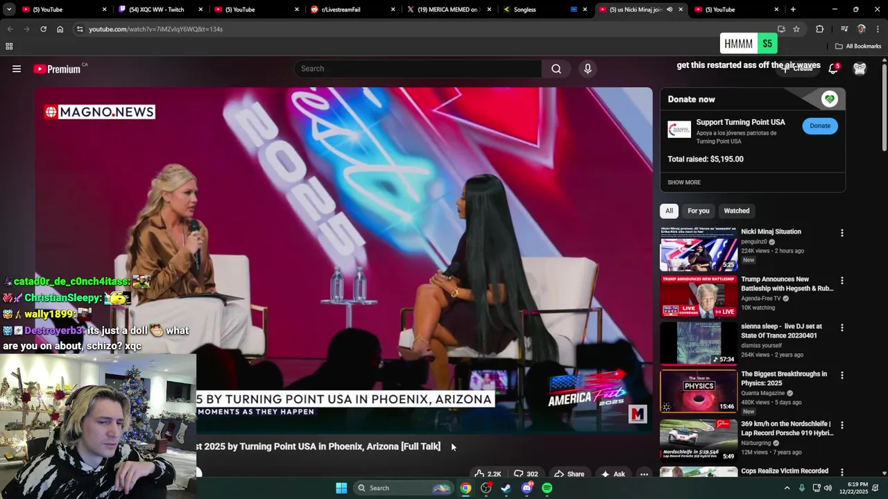Open options for Nordschleife Porsche video

[x=842, y=425]
